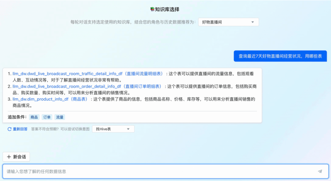
Task: Click the blue user message bubble
Action: coord(280,56)
